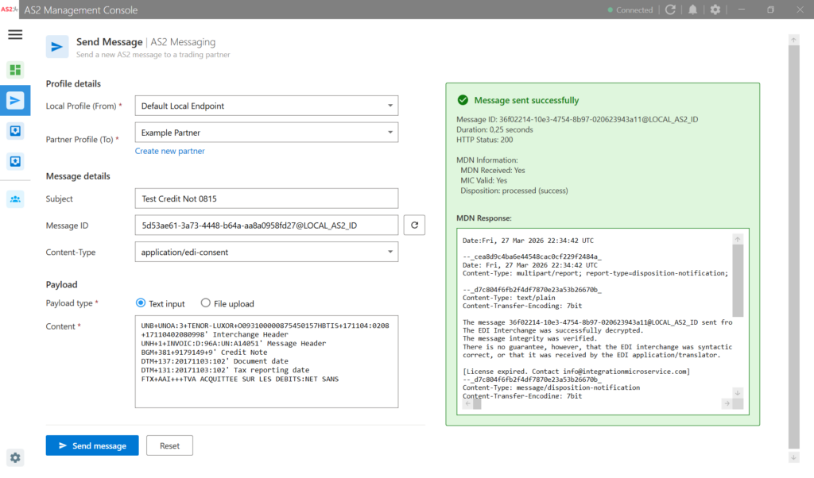
Task: Click the MDN Response horizontal scrollbar
Action: tap(600, 403)
